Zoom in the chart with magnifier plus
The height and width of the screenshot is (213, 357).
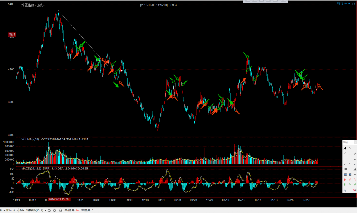[339, 3]
